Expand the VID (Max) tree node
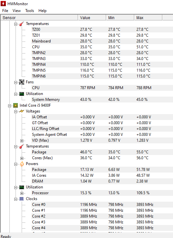This screenshot has width=173, height=238. (x=22, y=141)
